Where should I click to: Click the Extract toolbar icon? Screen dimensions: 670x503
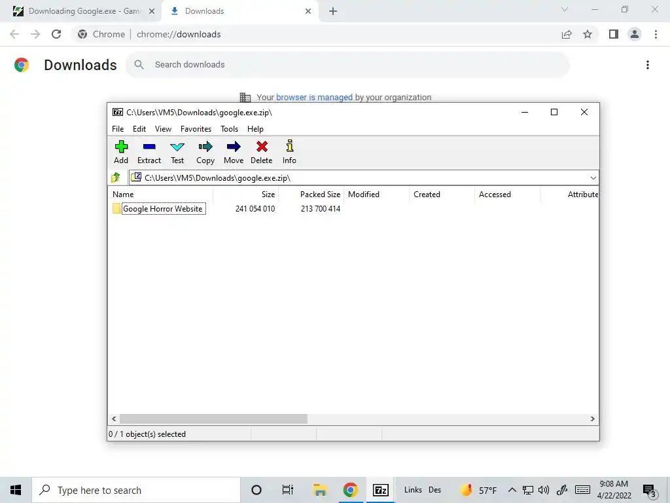point(149,152)
